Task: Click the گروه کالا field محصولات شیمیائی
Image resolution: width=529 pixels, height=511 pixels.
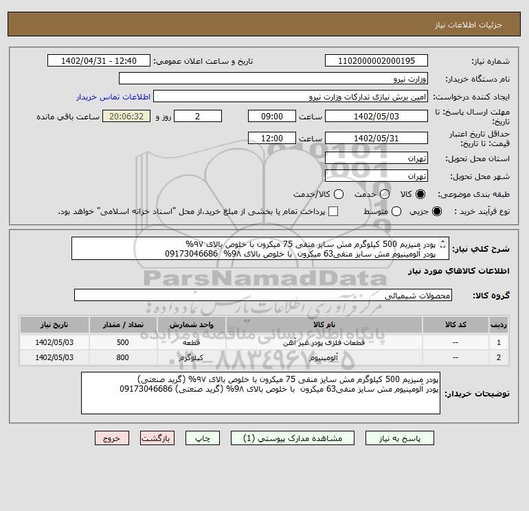Action: pos(263,295)
